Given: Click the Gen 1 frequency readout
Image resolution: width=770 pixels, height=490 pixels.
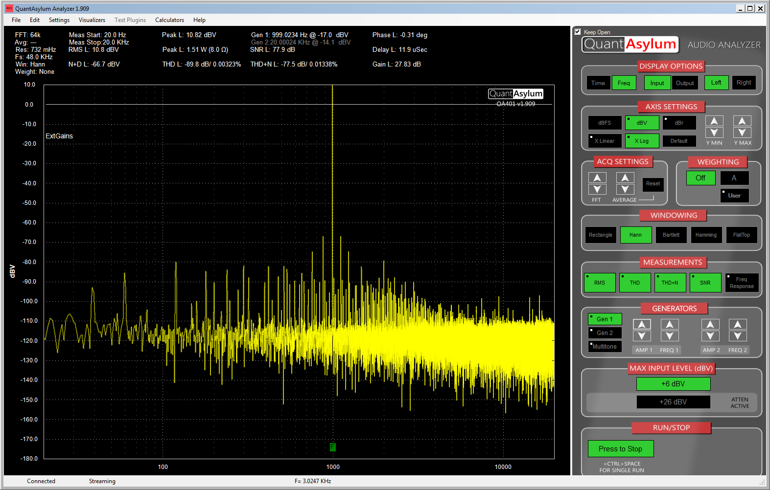Looking at the screenshot, I should pyautogui.click(x=300, y=35).
